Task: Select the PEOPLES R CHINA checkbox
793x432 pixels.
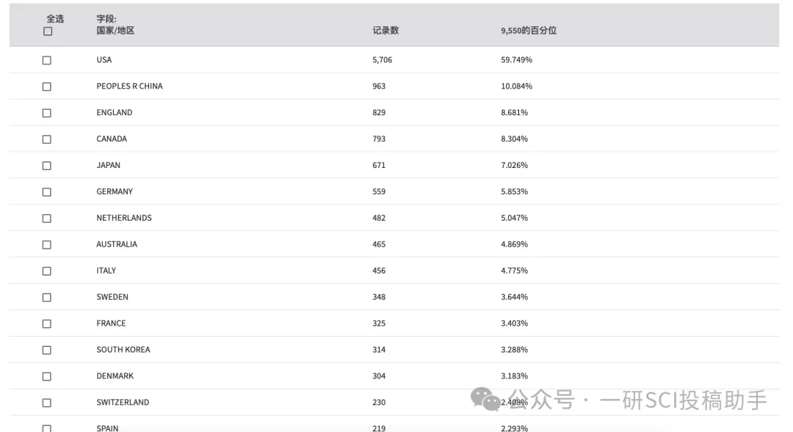Action: 46,87
